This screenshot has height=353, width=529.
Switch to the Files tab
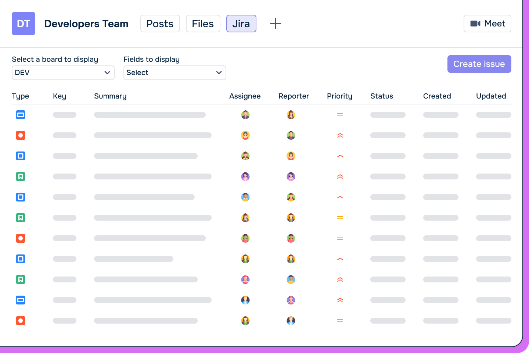tap(203, 24)
